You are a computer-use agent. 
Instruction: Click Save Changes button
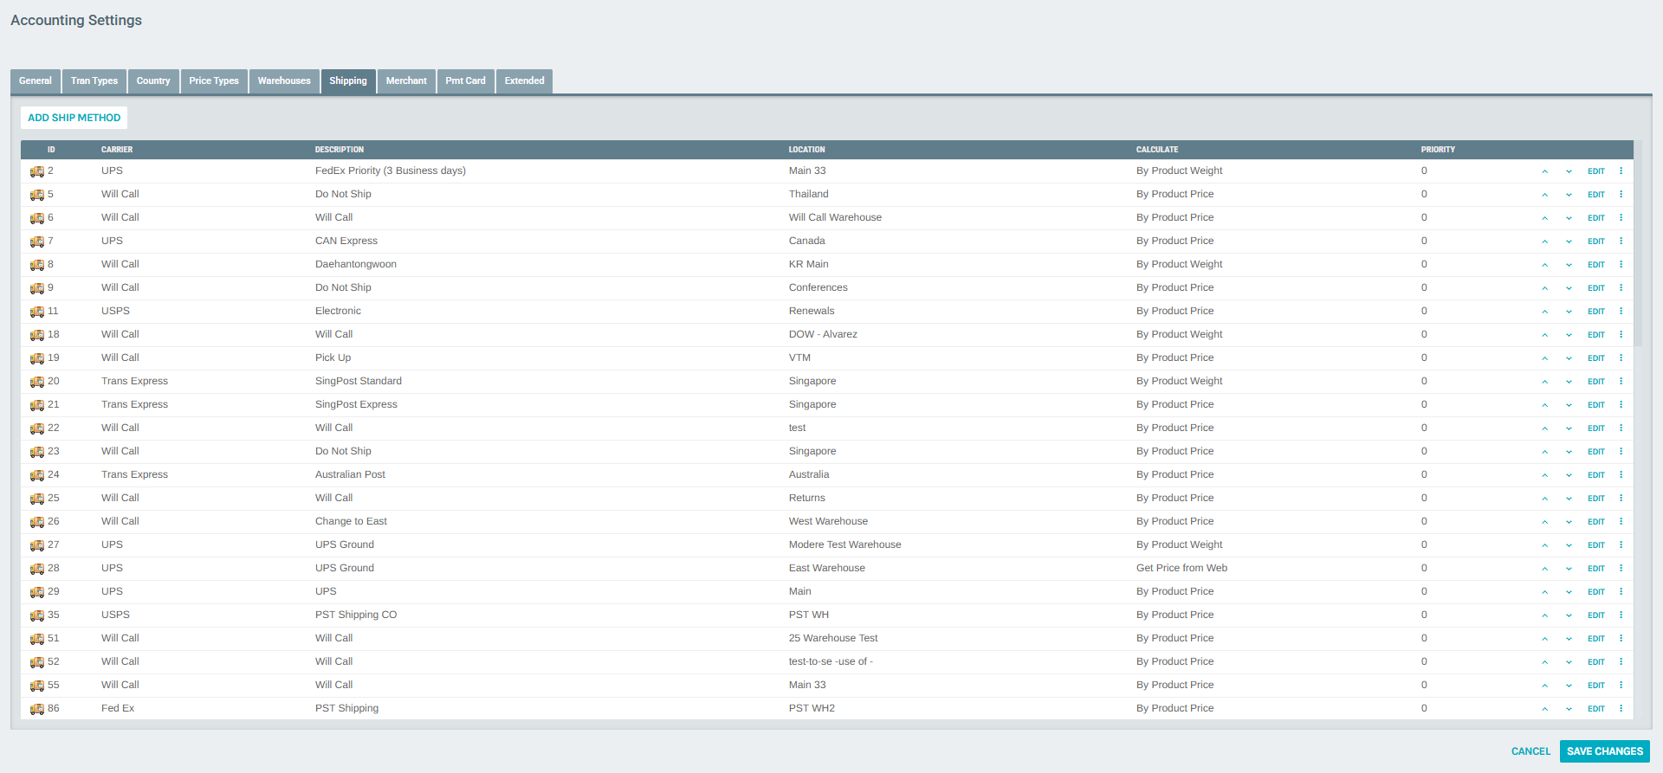[1605, 751]
